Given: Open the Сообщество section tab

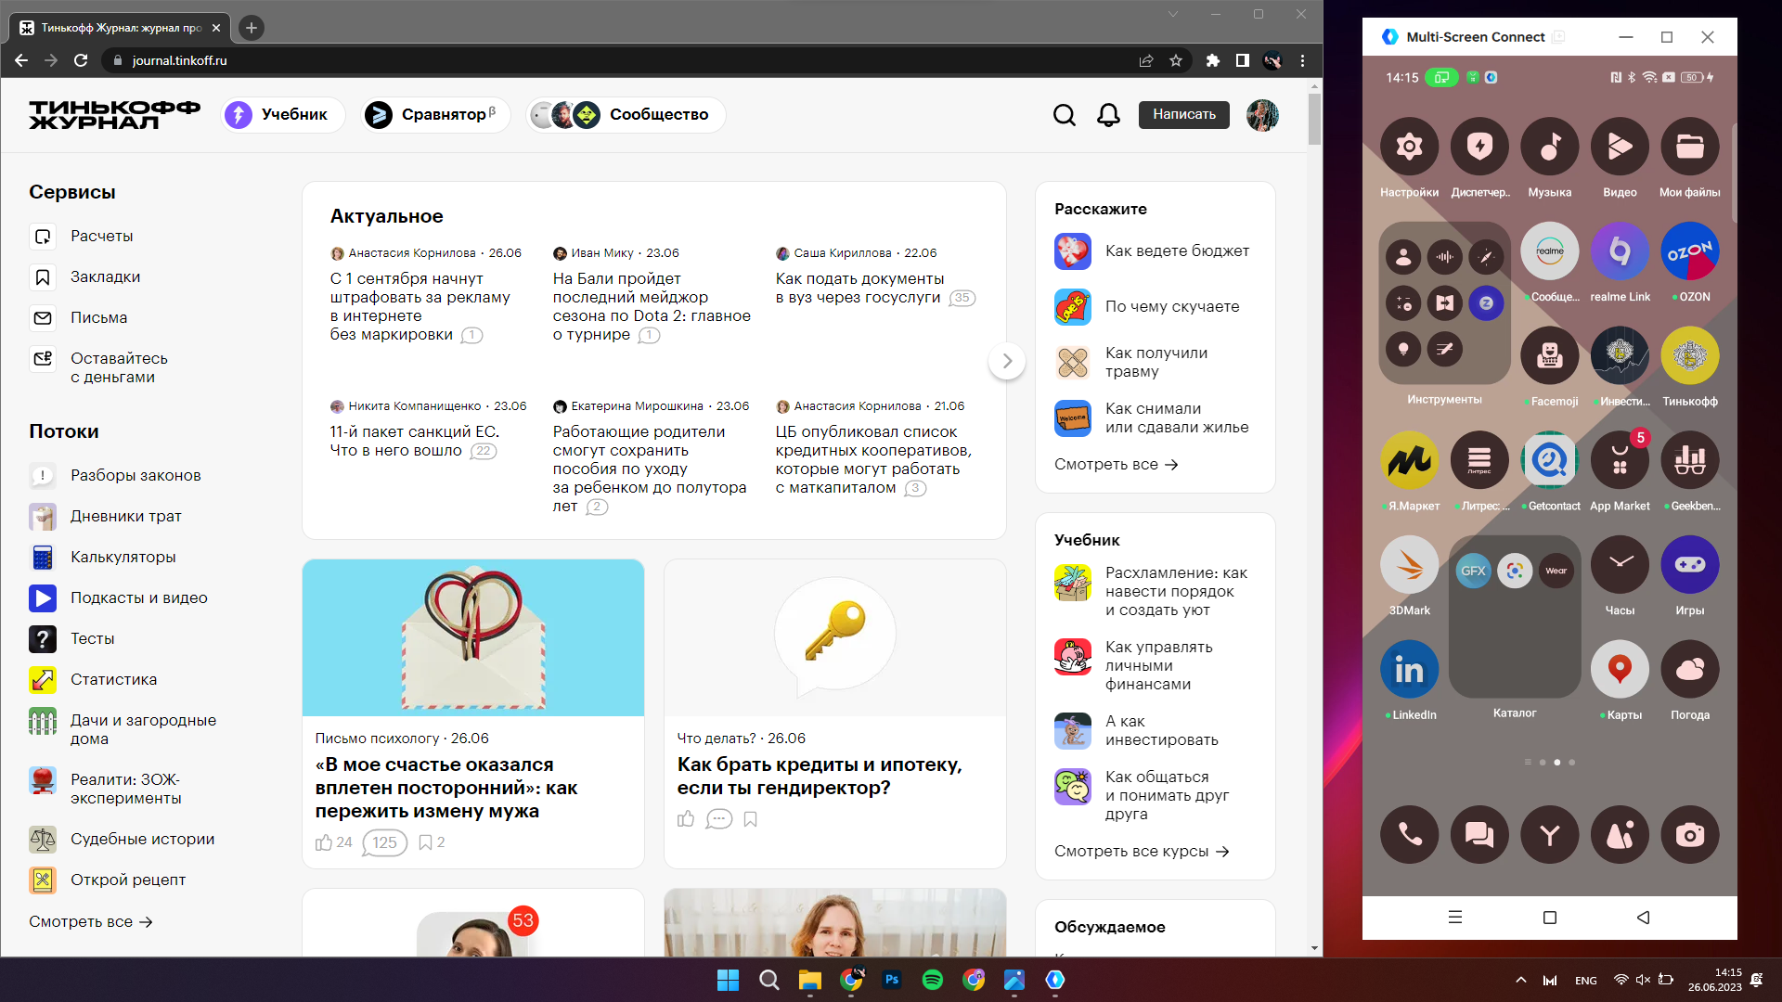Looking at the screenshot, I should [626, 115].
